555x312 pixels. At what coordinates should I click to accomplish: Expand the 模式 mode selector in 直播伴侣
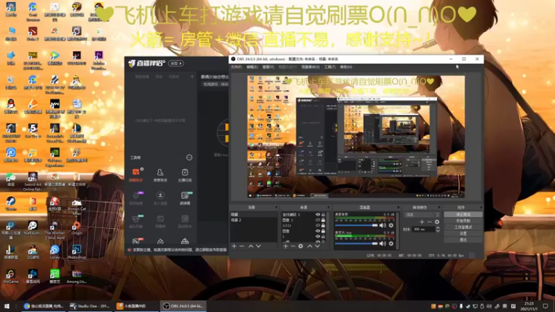tap(176, 63)
